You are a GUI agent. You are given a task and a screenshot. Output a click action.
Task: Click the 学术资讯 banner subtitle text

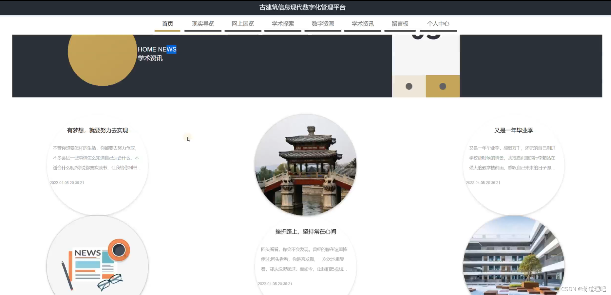(x=150, y=58)
